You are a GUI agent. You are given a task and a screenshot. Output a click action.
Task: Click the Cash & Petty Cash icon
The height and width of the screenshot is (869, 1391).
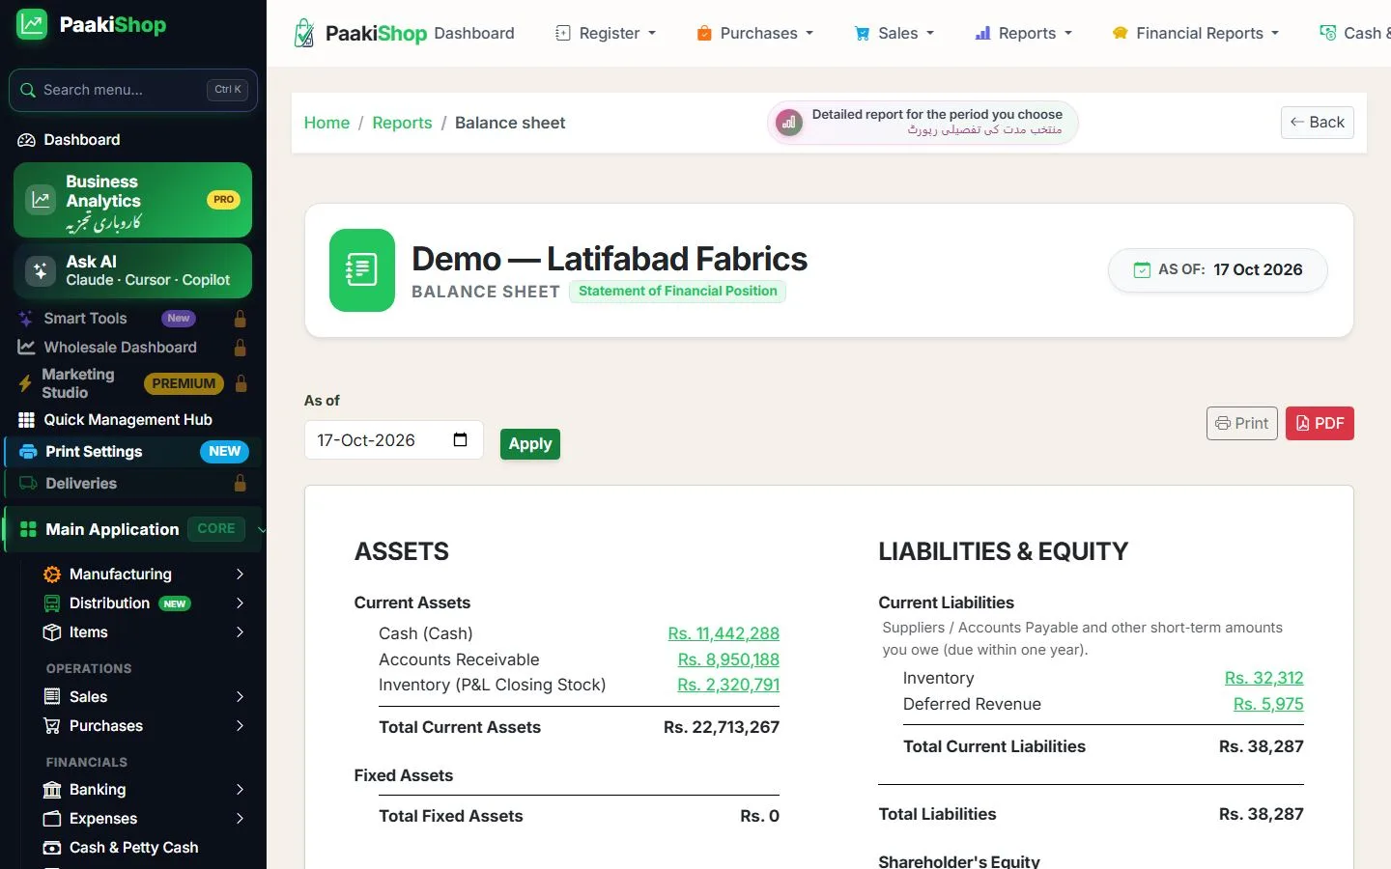pyautogui.click(x=52, y=848)
